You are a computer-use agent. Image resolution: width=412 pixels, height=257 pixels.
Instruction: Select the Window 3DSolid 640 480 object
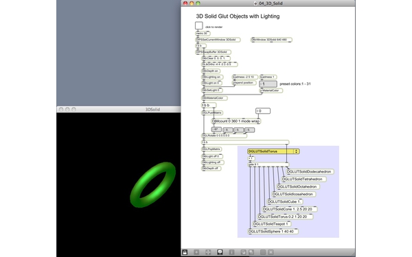[271, 40]
